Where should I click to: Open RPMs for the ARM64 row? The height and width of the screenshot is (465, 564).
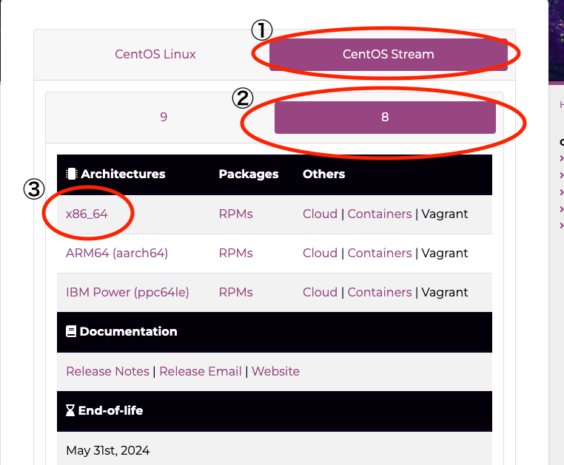(x=235, y=253)
